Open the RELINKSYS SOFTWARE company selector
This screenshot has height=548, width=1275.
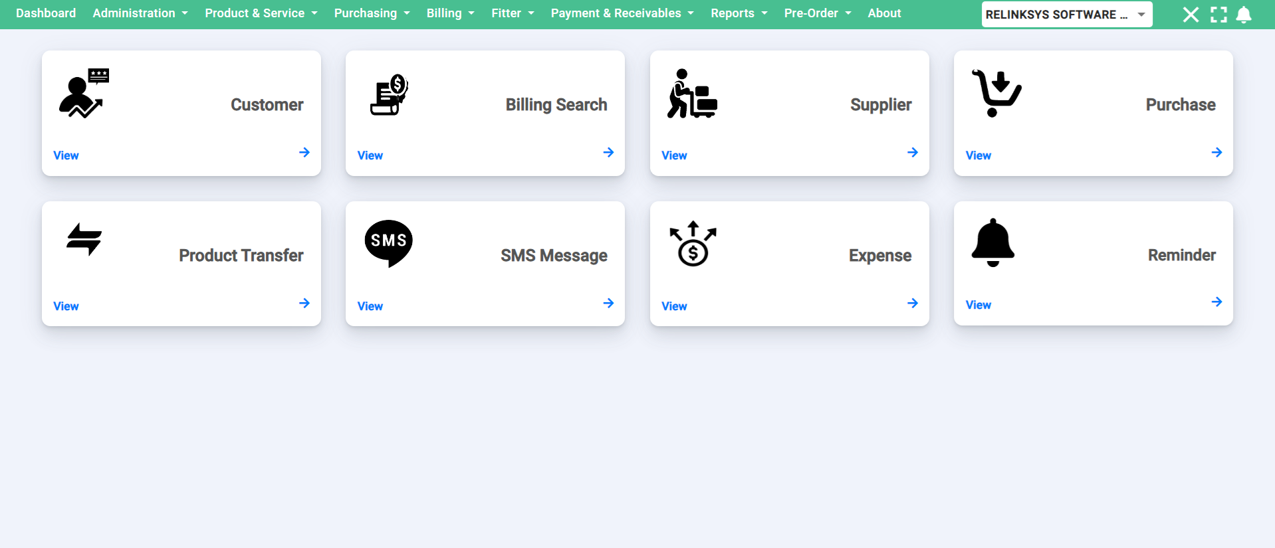(x=1067, y=15)
